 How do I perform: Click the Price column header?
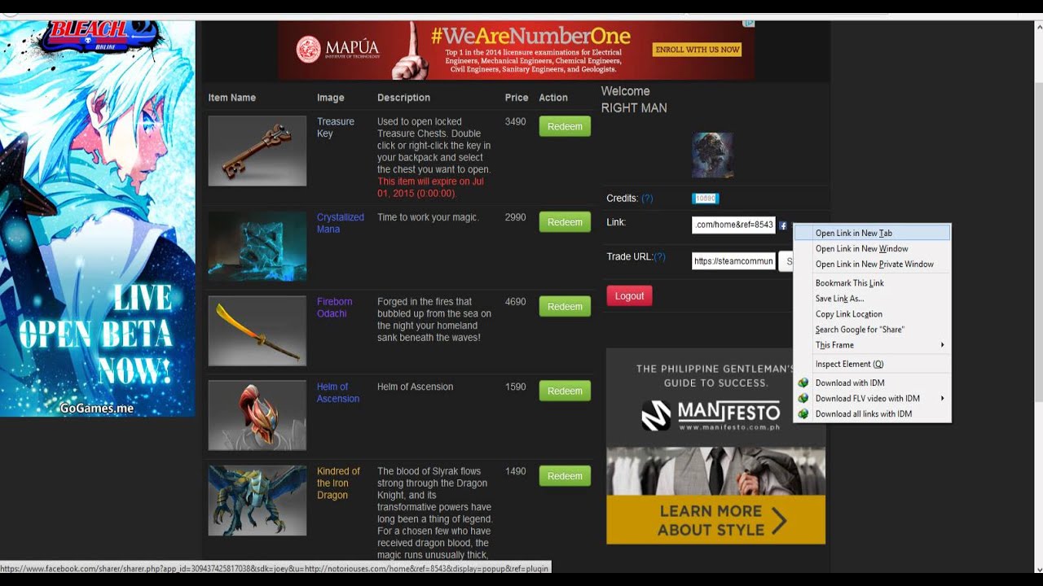pyautogui.click(x=517, y=98)
